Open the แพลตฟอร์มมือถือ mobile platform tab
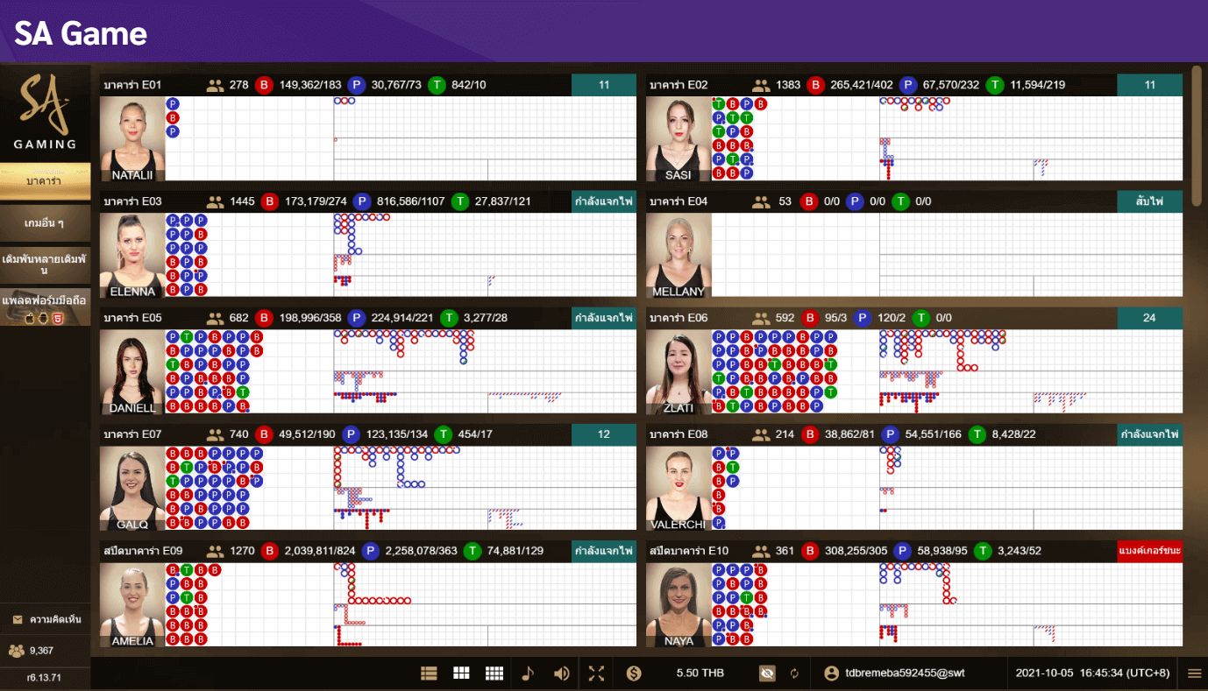Image resolution: width=1208 pixels, height=691 pixels. point(45,307)
